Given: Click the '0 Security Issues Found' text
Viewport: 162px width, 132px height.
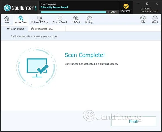Looking at the screenshot, I should (55, 7).
